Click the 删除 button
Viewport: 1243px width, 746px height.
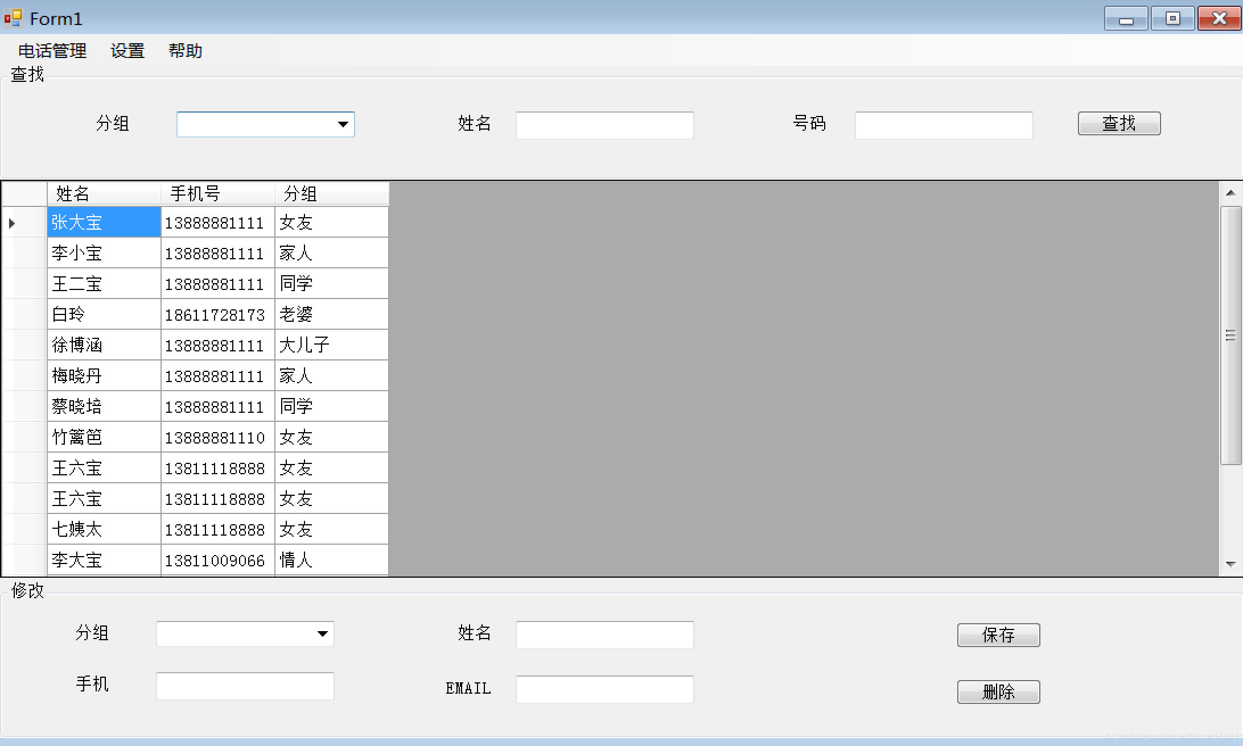pos(998,692)
